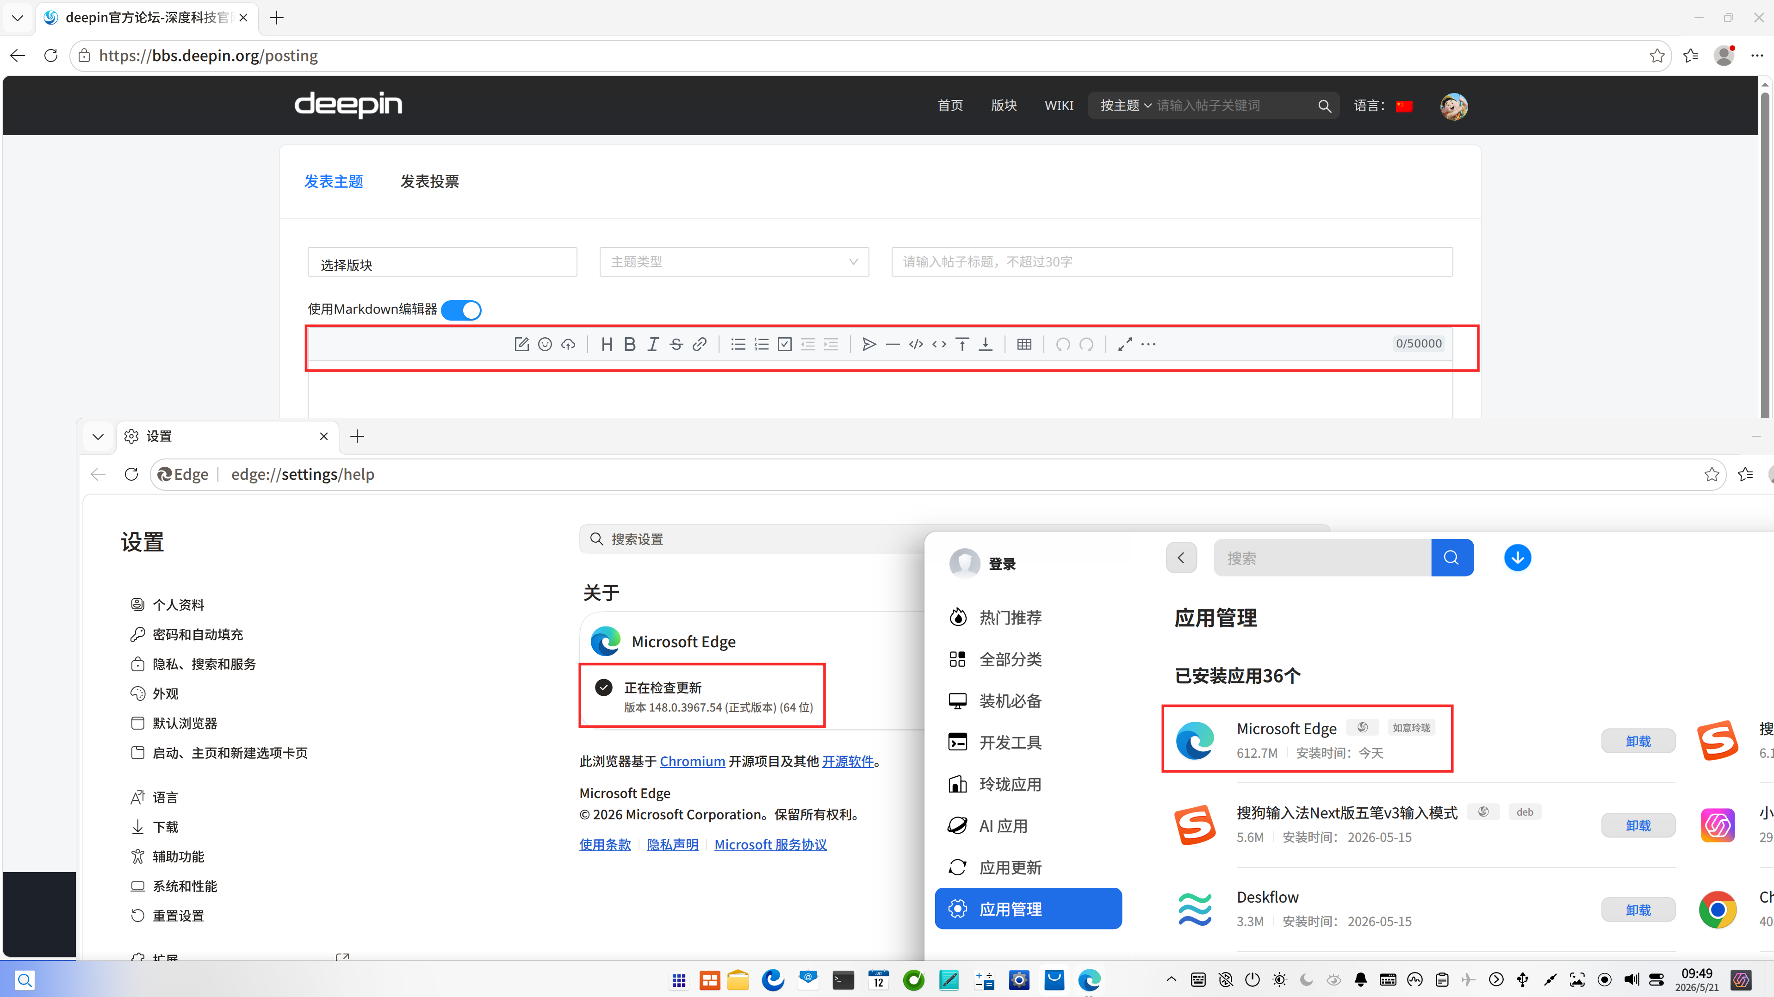1774x997 pixels.
Task: Open WIKI in deepin navigation
Action: click(1059, 105)
